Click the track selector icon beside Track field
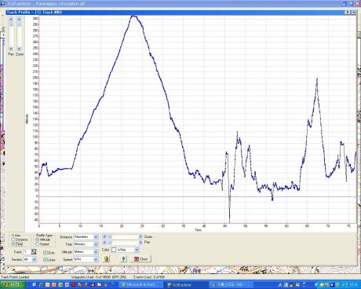The image size is (361, 289). 34,252
